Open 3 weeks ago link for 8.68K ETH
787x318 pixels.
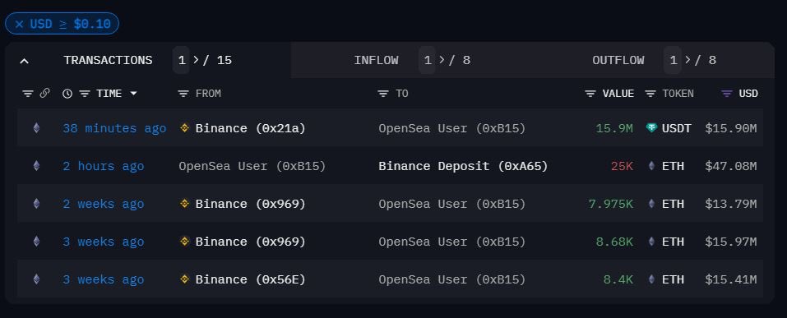point(104,242)
